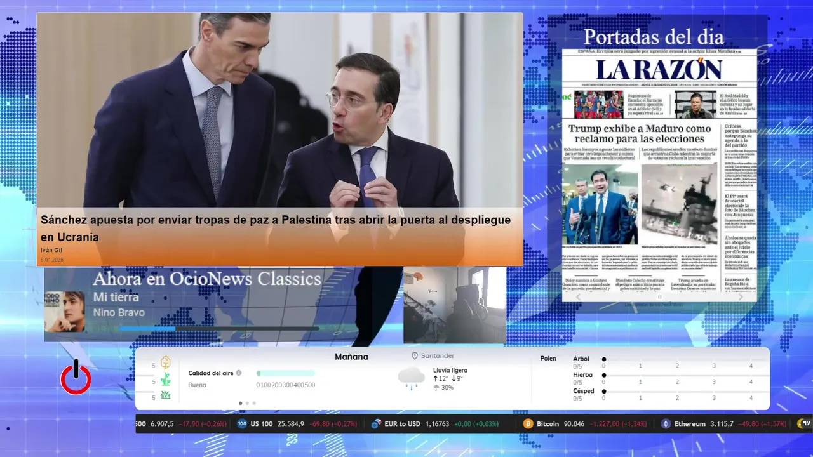The height and width of the screenshot is (457, 813).
Task: Click the Nino Bravo album cover thumbnail
Action: pos(64,312)
